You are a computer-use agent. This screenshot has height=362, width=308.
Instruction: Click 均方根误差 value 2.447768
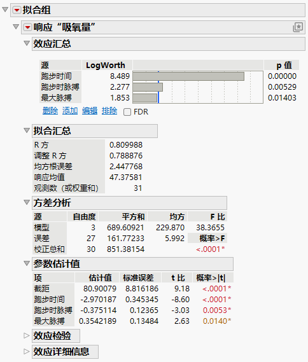pos(126,167)
